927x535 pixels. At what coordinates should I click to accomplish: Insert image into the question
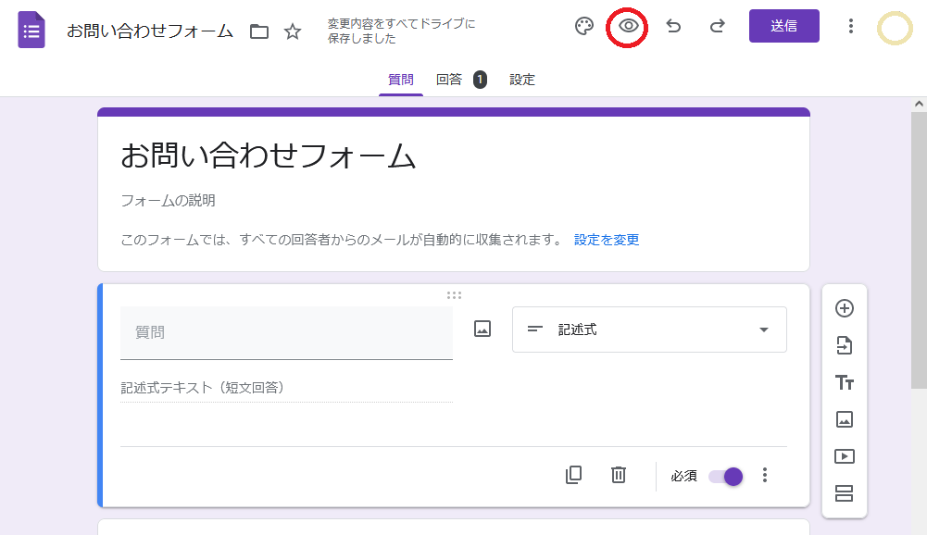(482, 329)
